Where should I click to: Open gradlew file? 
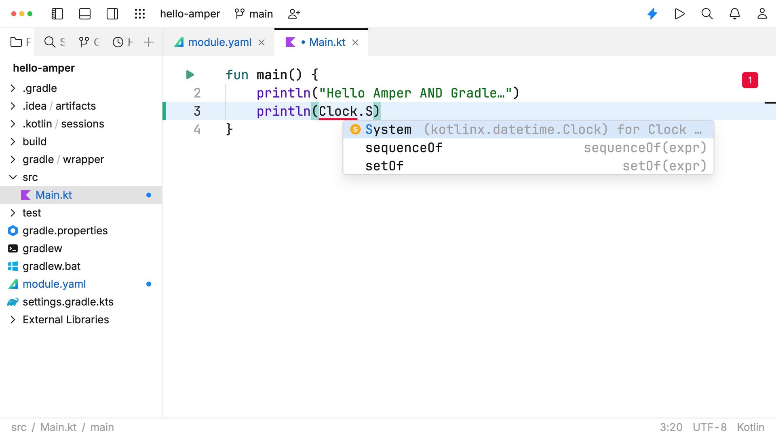tap(81, 248)
